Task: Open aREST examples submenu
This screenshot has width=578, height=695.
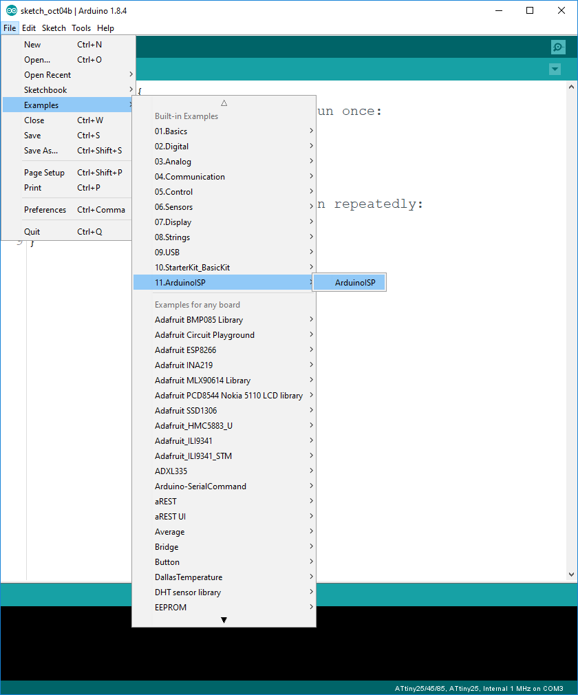Action: 224,502
